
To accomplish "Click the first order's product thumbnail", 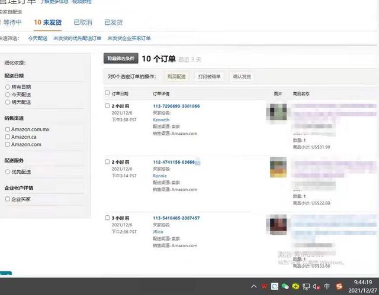I will pos(278,112).
